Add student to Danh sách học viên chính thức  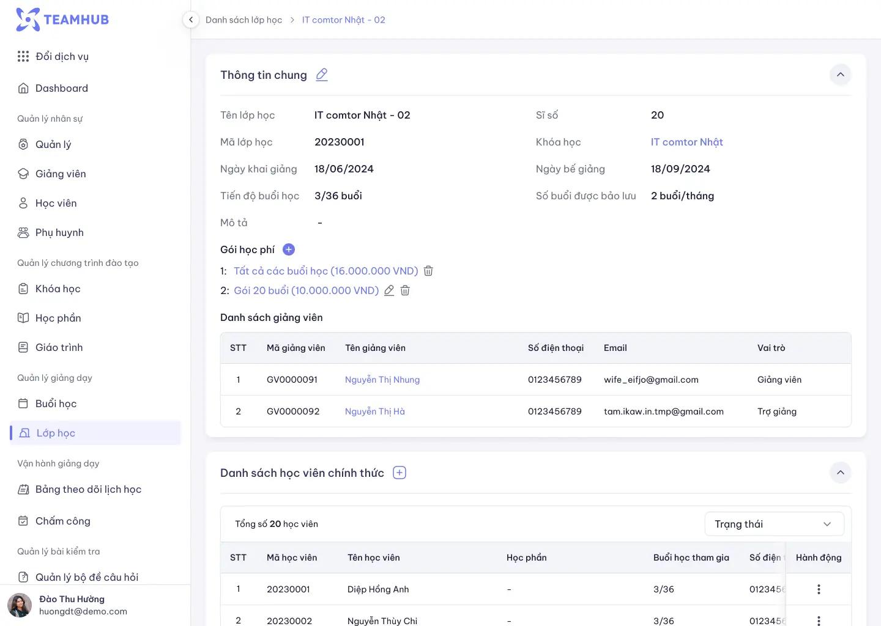point(400,473)
